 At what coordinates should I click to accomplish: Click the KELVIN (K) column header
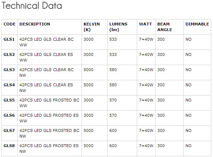(x=92, y=27)
